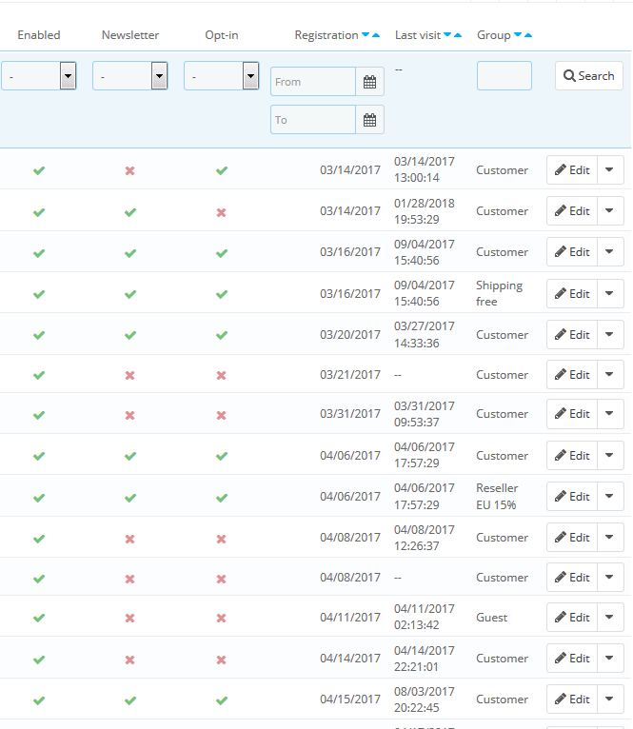Sort Last visit column descending

(x=447, y=35)
